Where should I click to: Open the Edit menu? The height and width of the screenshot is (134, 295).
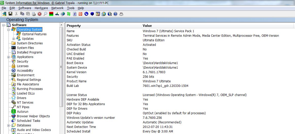point(12,8)
